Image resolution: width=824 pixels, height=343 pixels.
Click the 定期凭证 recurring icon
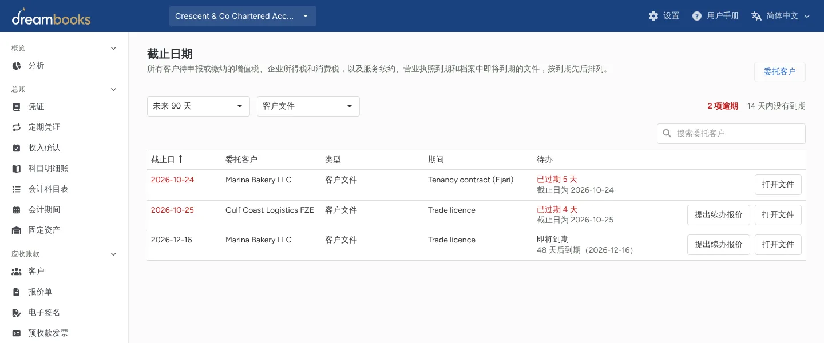17,127
